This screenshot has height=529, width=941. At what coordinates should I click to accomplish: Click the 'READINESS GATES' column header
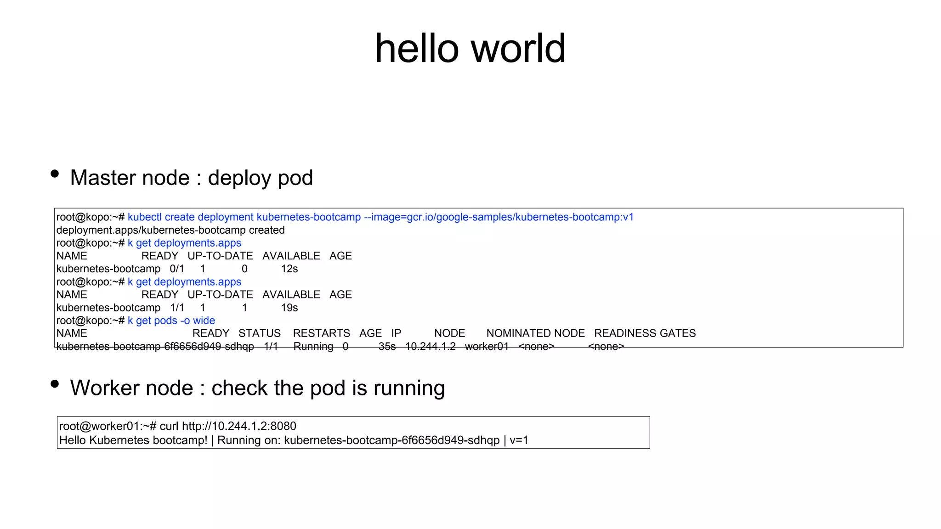tap(645, 333)
